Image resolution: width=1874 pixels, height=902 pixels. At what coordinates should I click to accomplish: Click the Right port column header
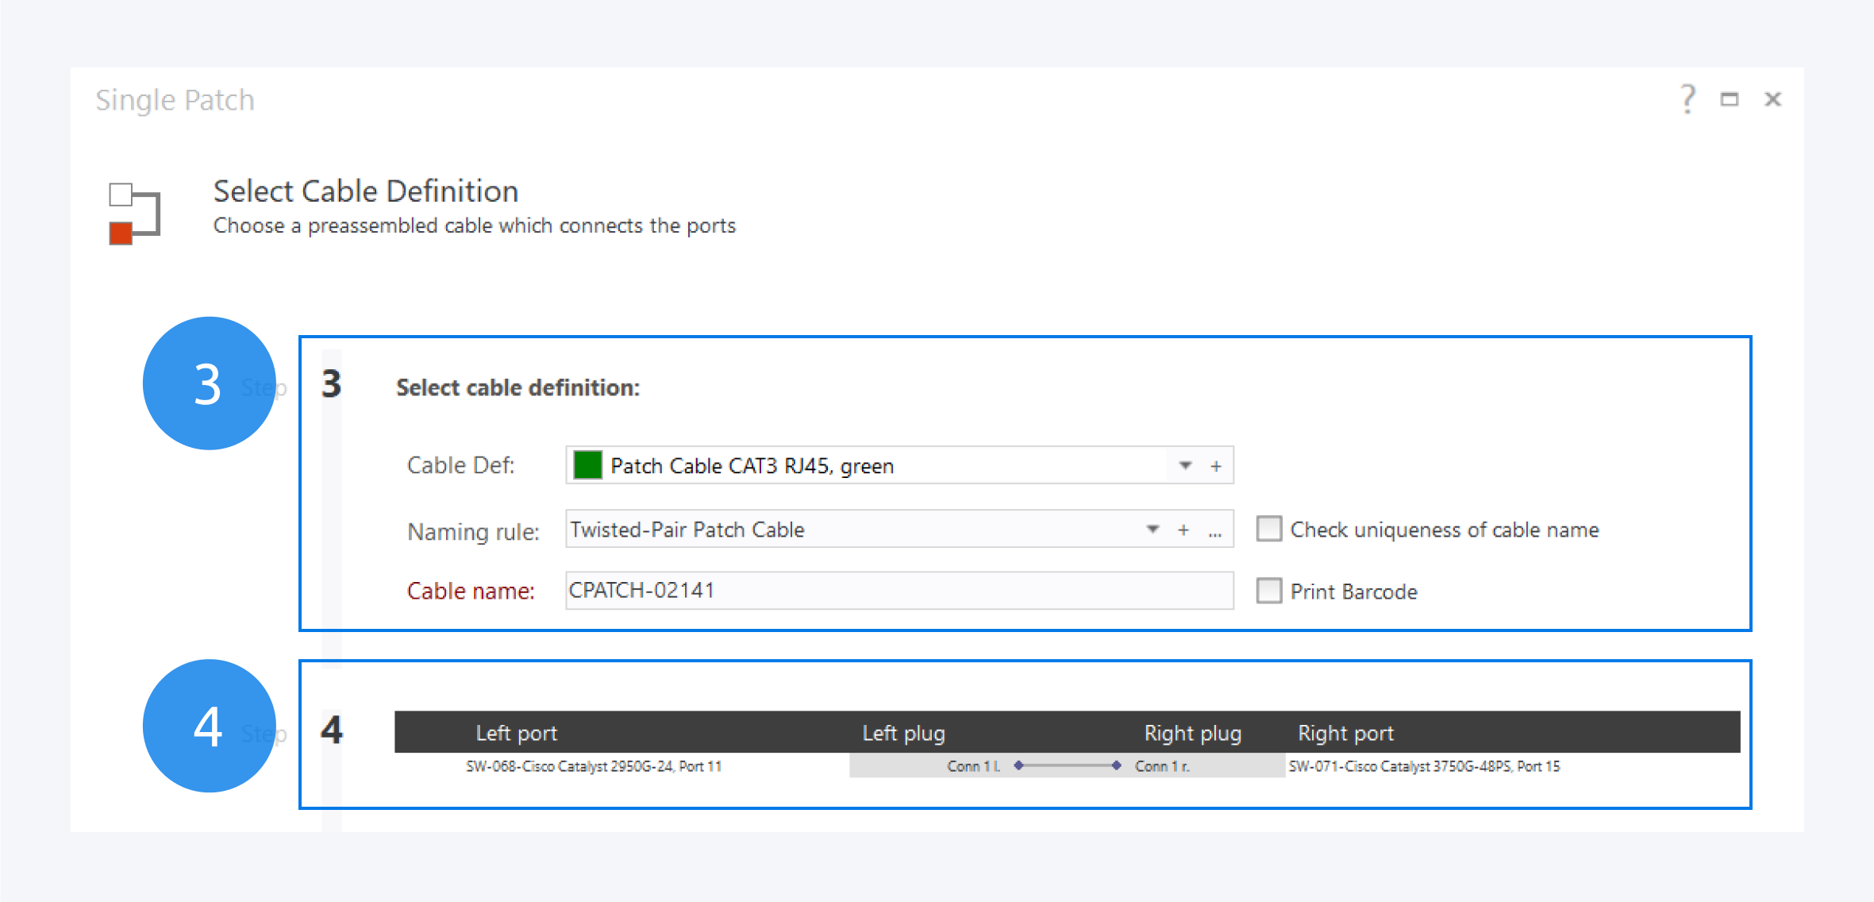pyautogui.click(x=1345, y=733)
